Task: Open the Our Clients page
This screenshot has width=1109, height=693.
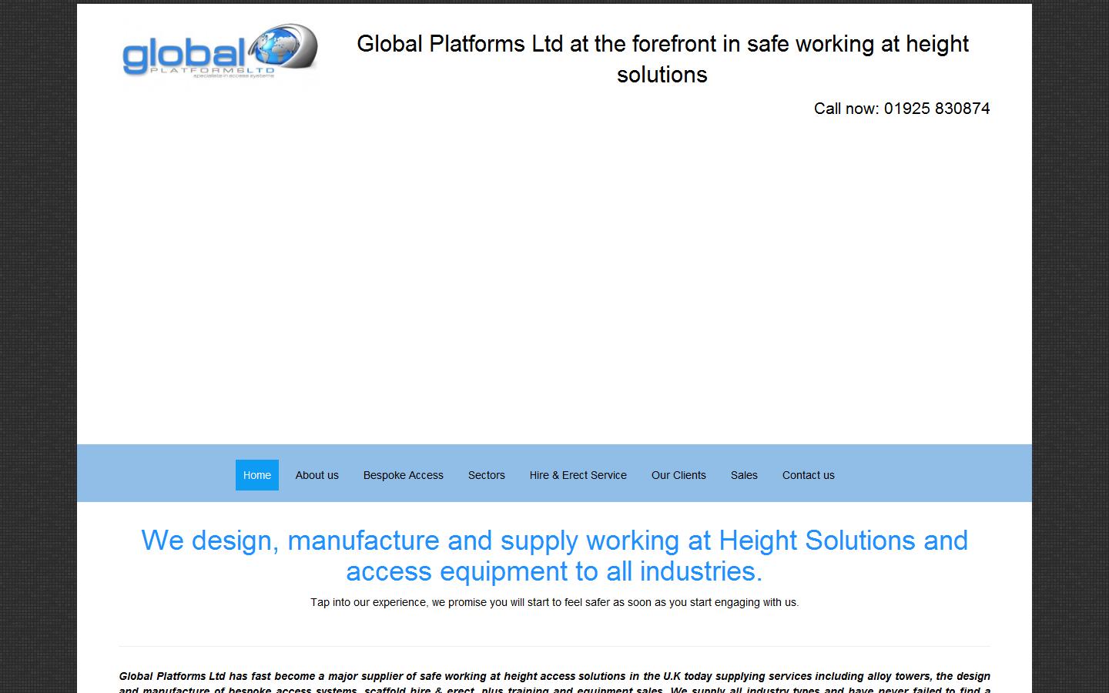Action: [x=678, y=475]
